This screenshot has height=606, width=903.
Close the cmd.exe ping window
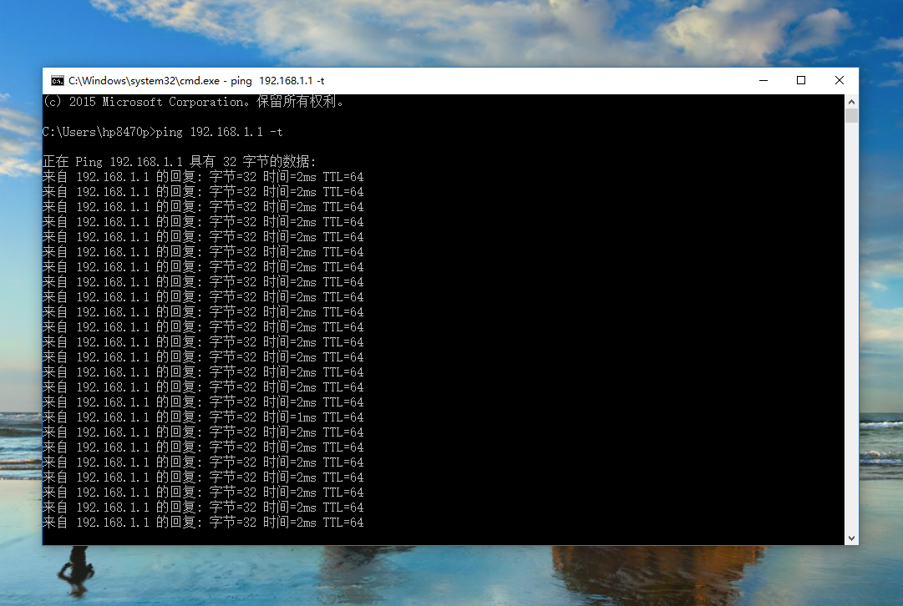click(x=839, y=81)
